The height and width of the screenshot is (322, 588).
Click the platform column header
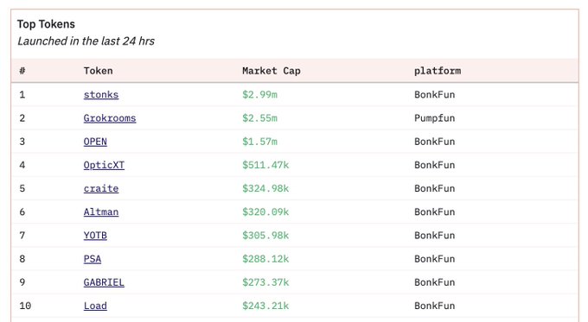[x=438, y=71]
